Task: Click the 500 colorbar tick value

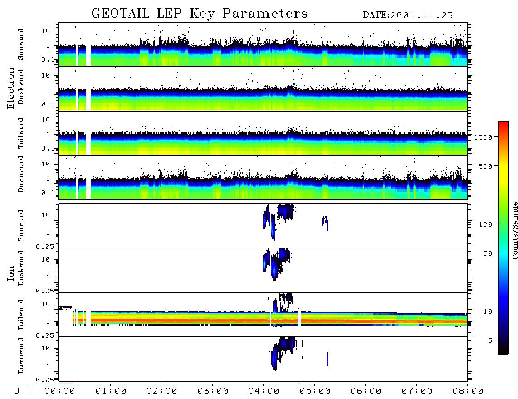Action: coord(486,166)
